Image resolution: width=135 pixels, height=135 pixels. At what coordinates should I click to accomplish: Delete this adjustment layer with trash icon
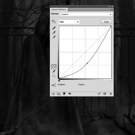(111, 94)
